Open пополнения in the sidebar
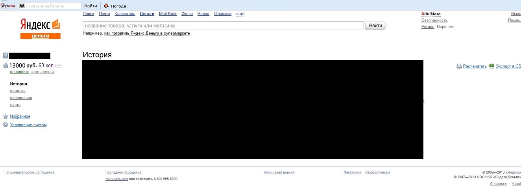Viewport: 521px width, 187px height. 21,98
